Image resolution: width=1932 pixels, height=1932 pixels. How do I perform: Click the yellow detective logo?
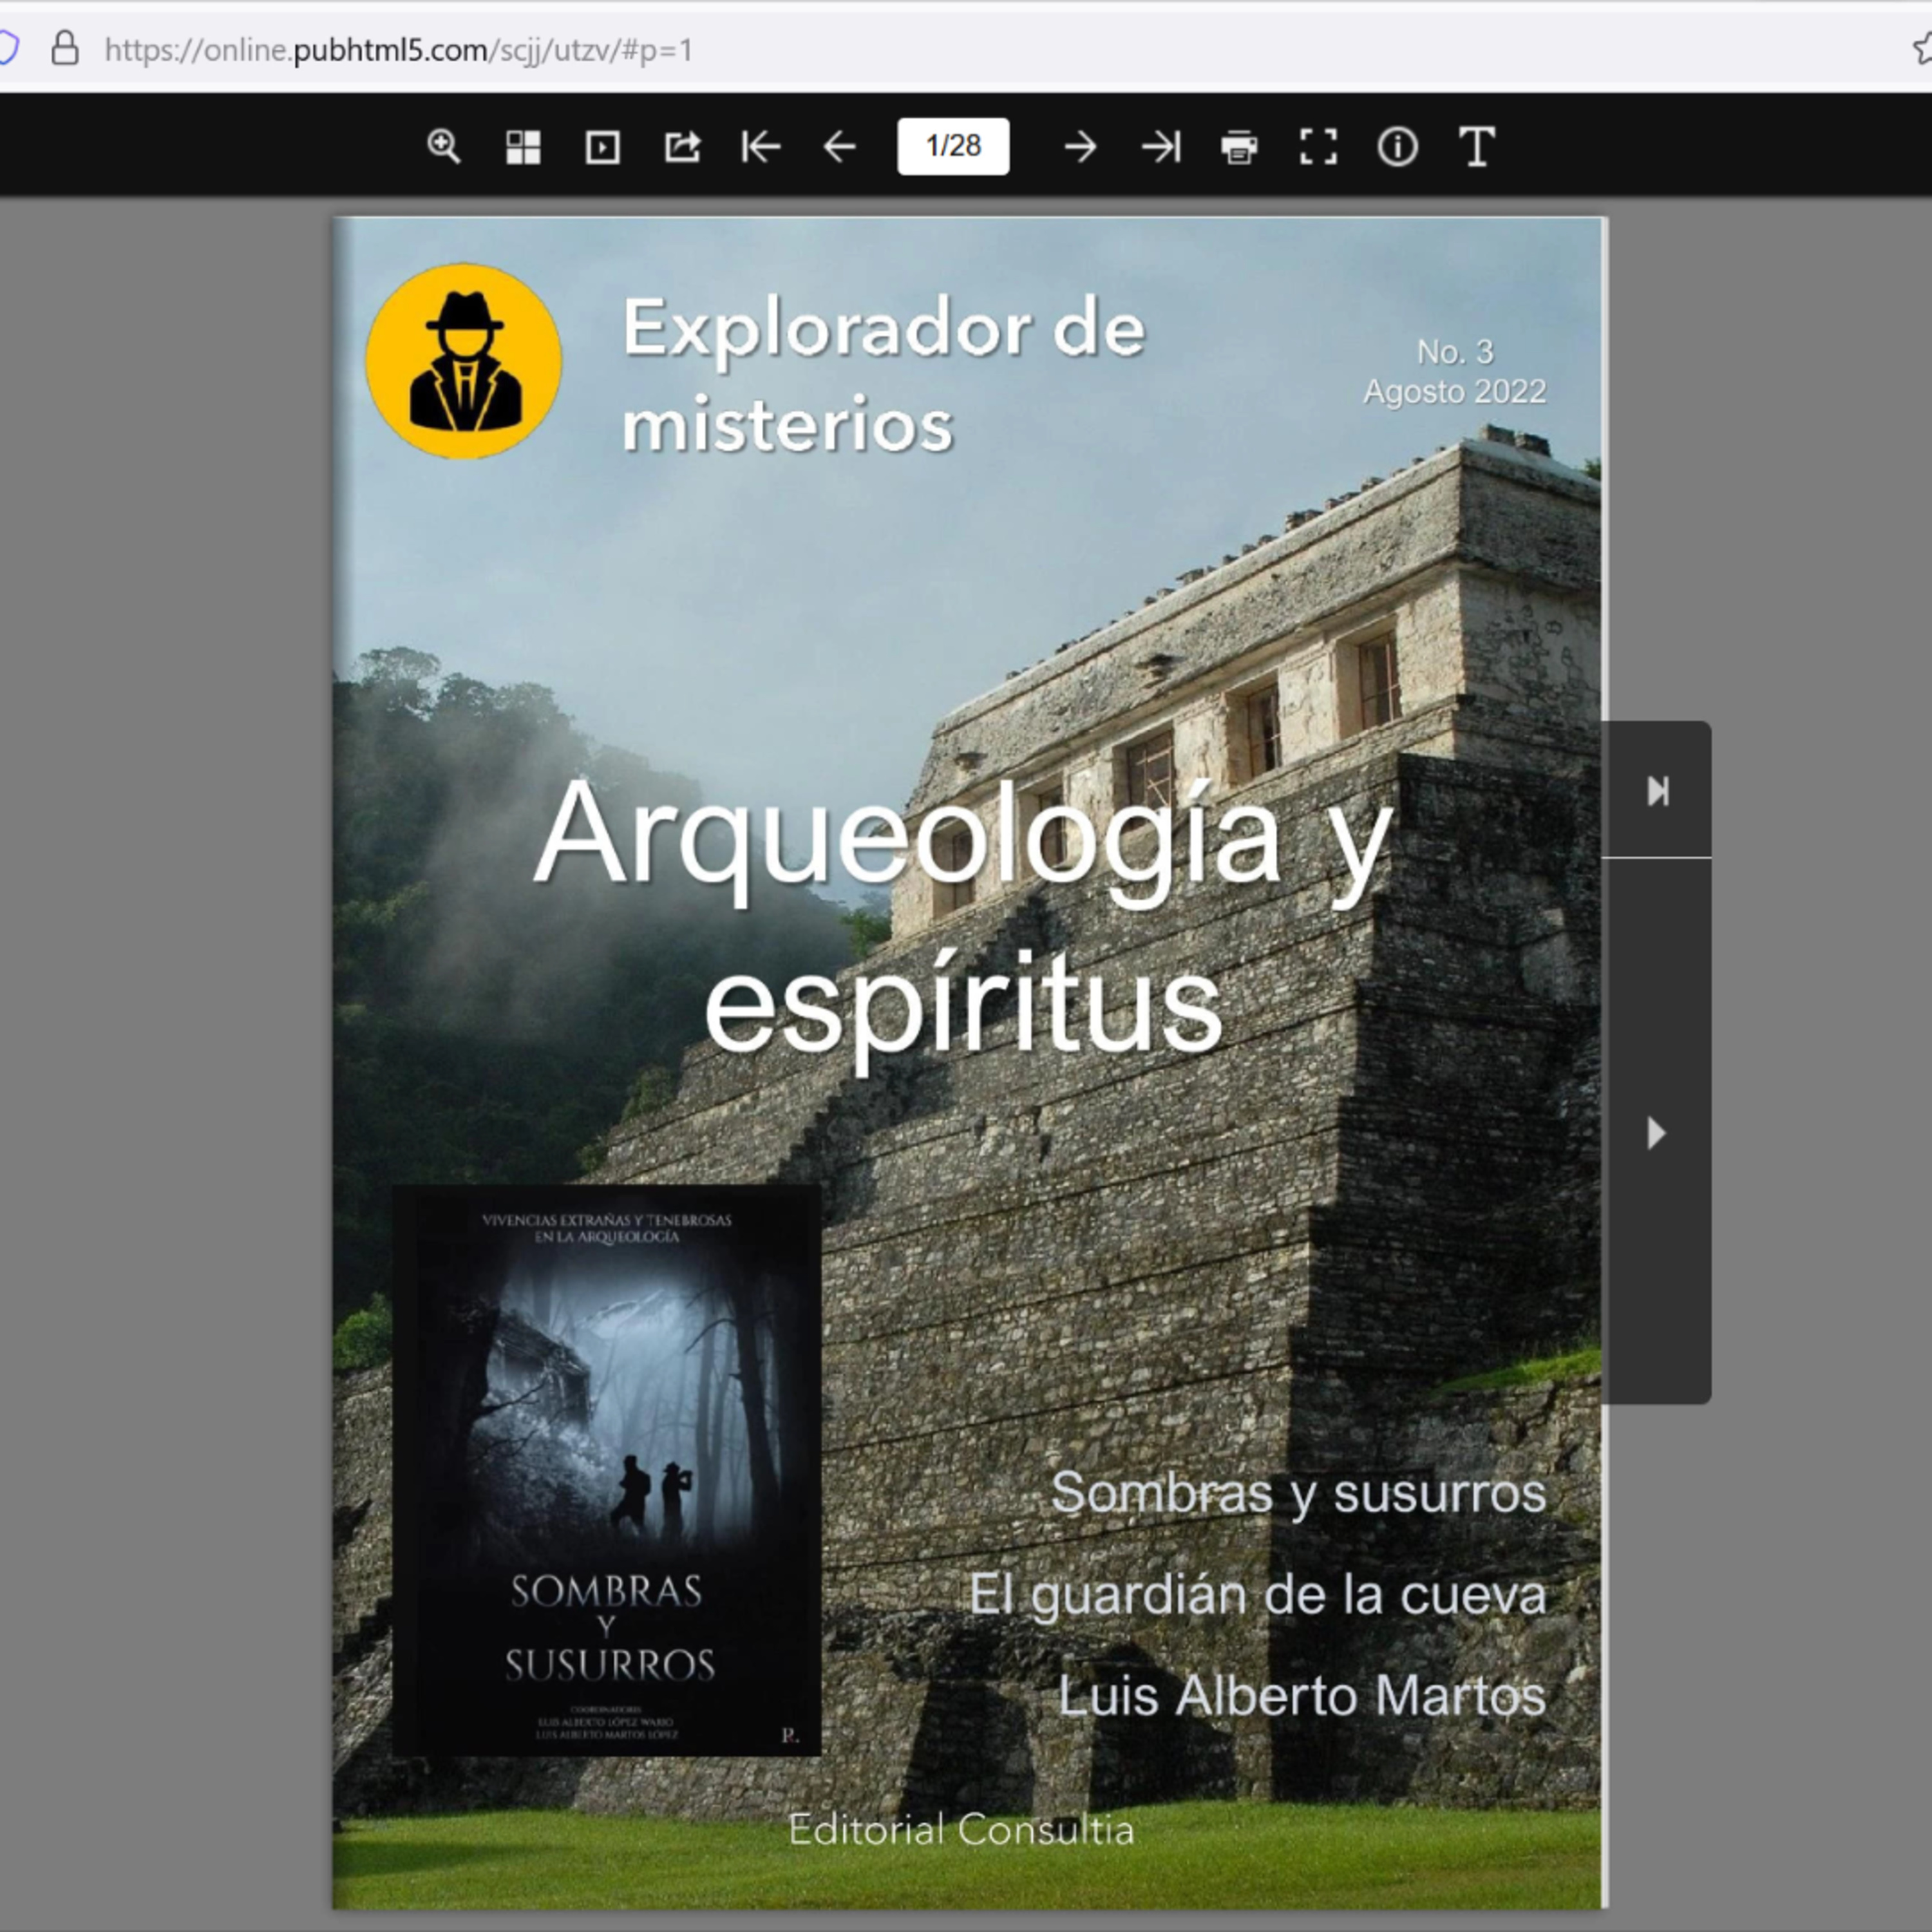click(463, 361)
